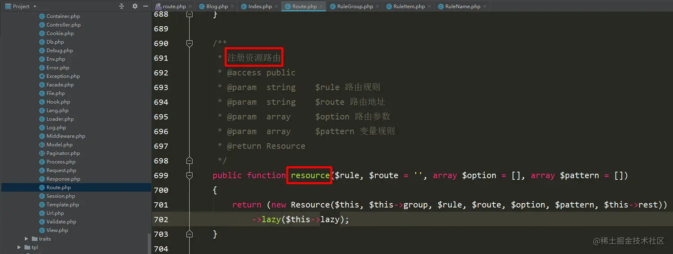Close the RuleName.php tab

pyautogui.click(x=485, y=7)
